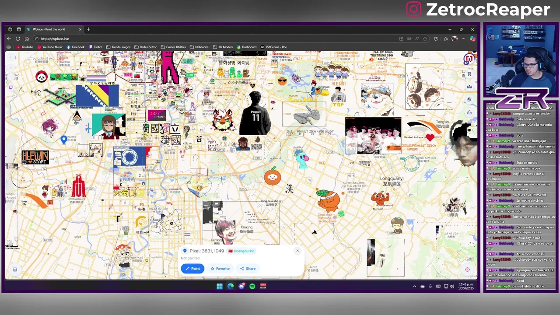Close the pixel info panel

[297, 251]
